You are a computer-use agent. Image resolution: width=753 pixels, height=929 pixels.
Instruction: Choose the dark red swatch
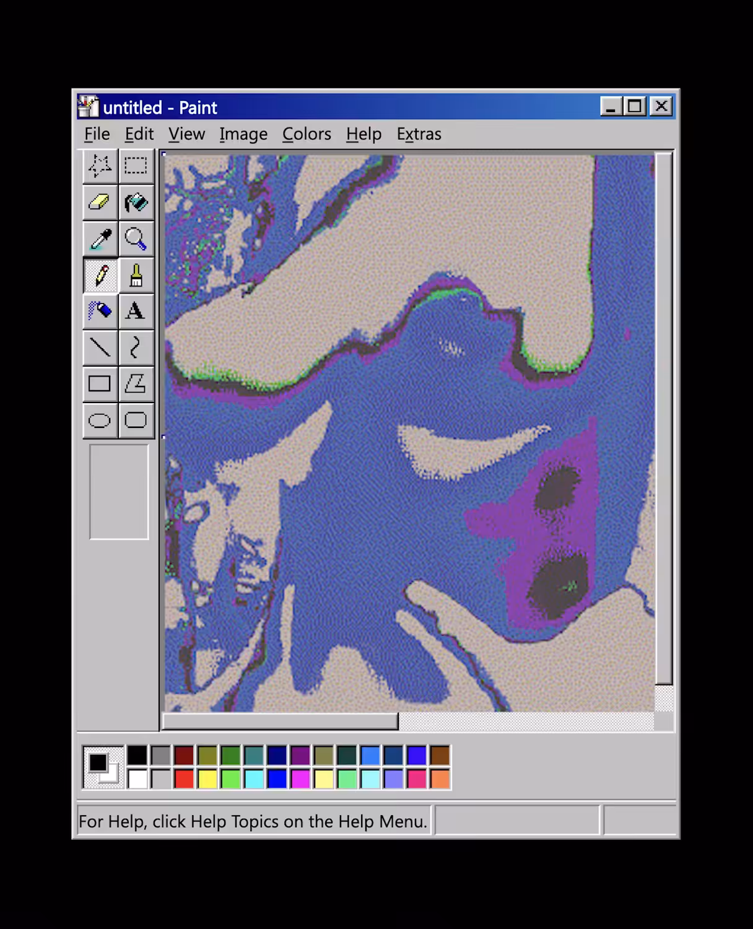(184, 756)
